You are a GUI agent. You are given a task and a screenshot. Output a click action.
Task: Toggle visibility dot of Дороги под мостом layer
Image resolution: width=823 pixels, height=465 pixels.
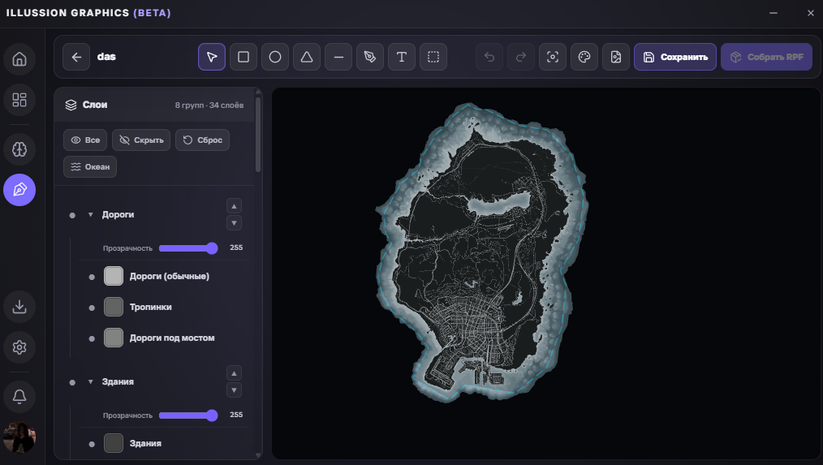[92, 338]
